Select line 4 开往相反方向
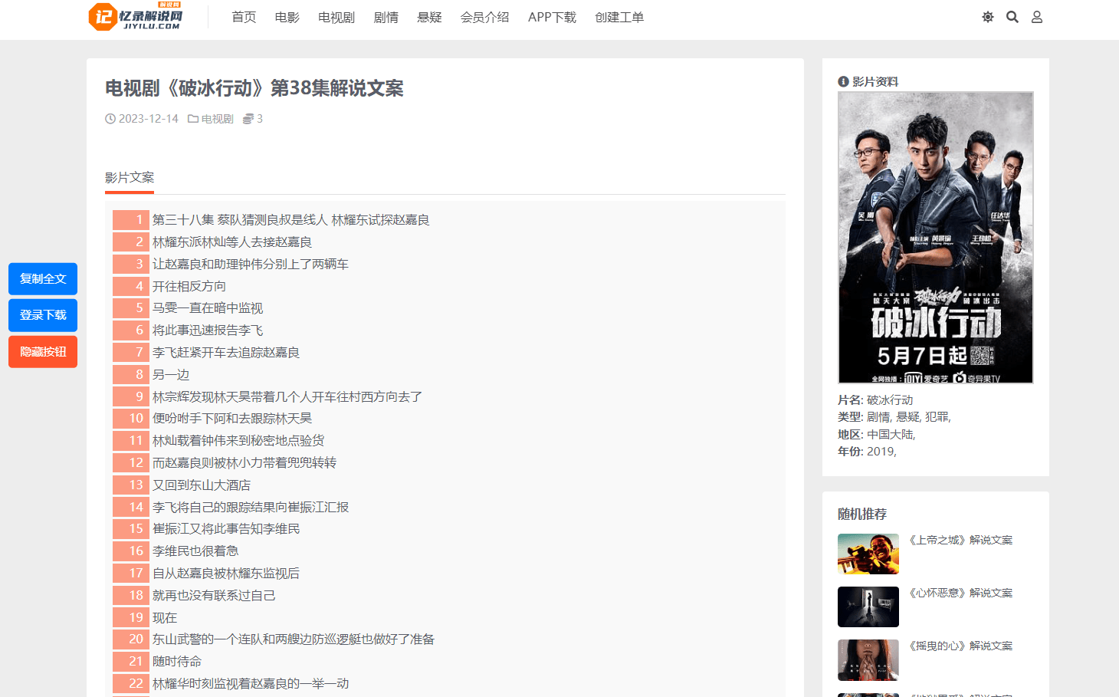This screenshot has width=1119, height=697. [189, 287]
